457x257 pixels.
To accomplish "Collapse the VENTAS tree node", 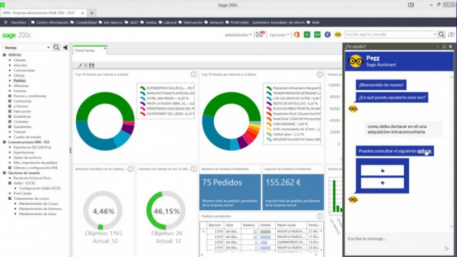I will click(x=5, y=55).
